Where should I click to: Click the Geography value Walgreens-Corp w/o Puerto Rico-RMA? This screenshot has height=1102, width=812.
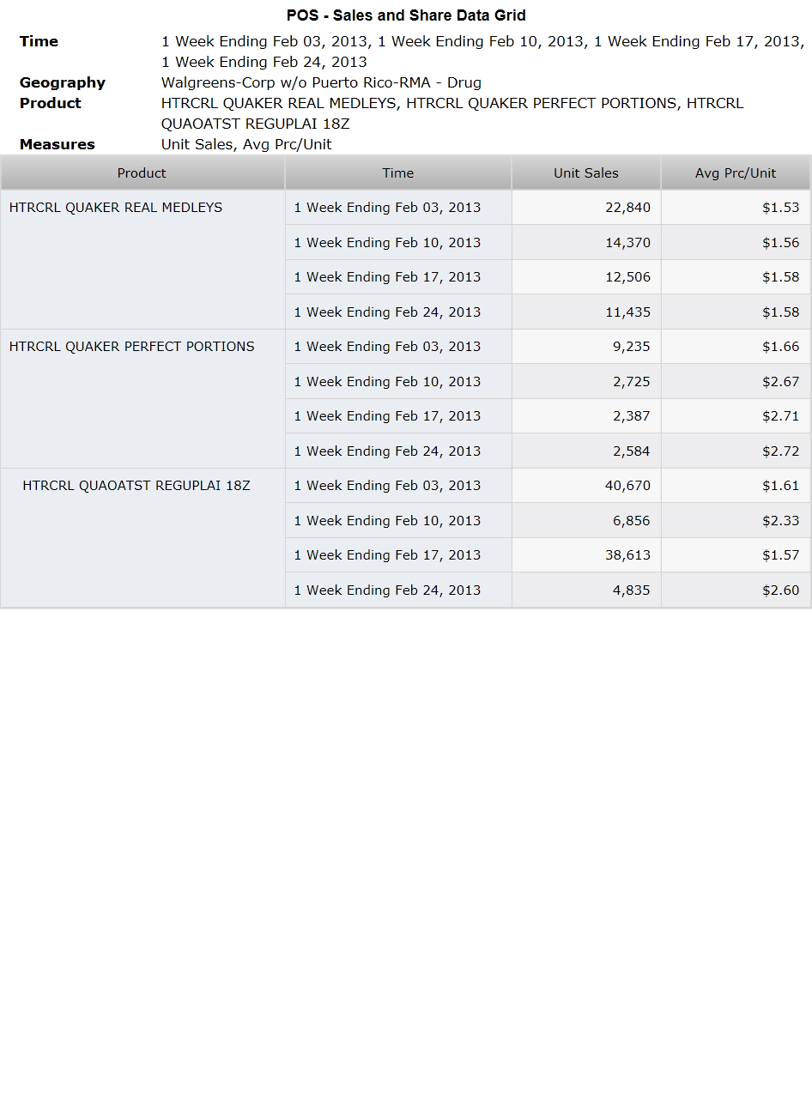(x=321, y=82)
